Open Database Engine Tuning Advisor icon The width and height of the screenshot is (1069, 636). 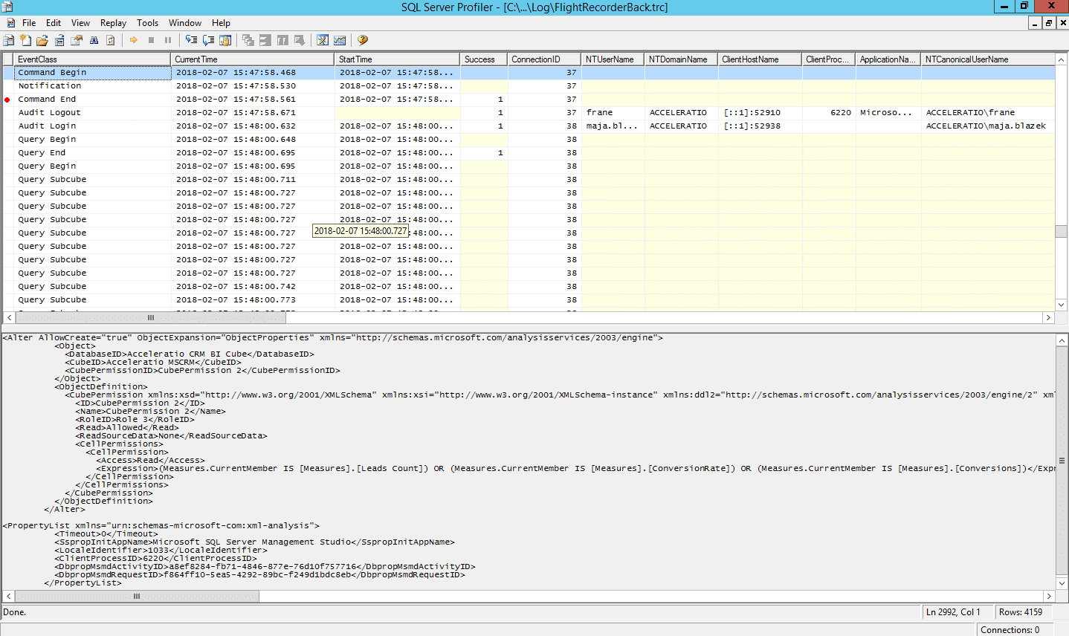[x=323, y=40]
